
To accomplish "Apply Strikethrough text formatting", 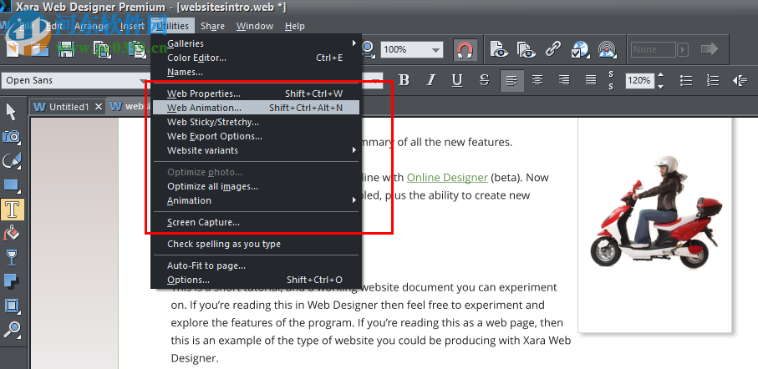I will click(484, 80).
